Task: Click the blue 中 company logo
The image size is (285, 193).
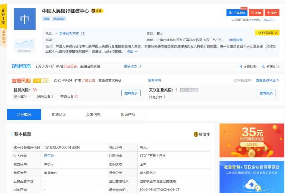Action: click(24, 19)
